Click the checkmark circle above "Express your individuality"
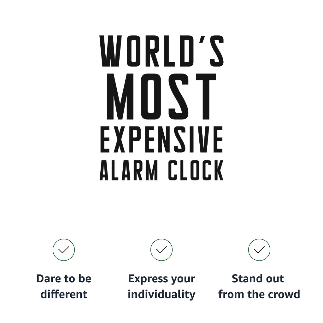The height and width of the screenshot is (323, 323). (161, 250)
